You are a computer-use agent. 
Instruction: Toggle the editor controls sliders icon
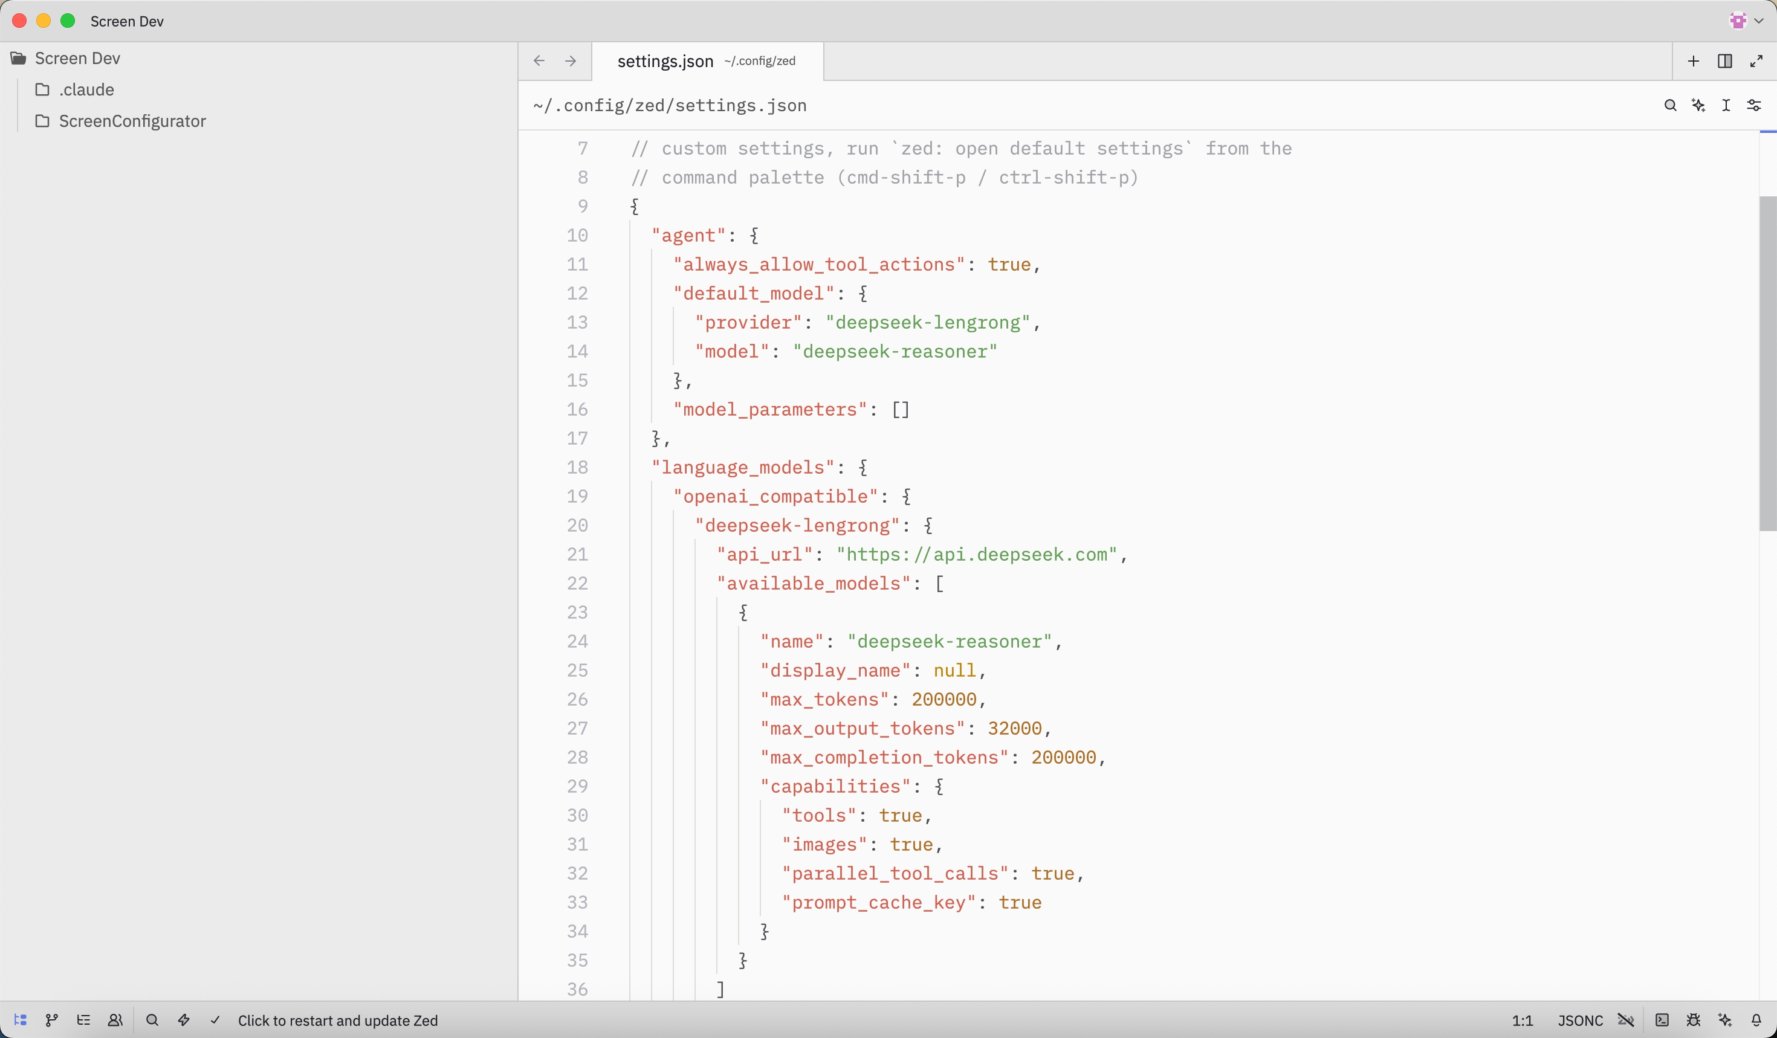point(1754,106)
